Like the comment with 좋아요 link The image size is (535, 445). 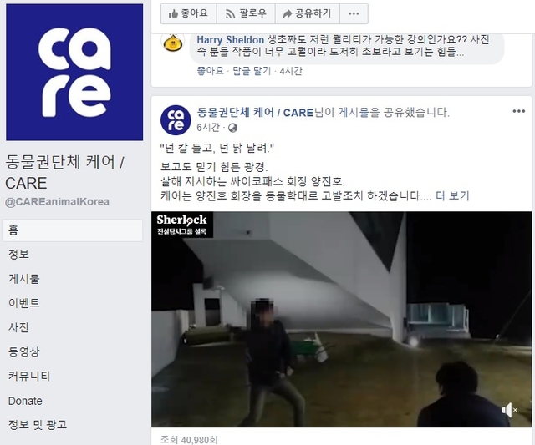tap(210, 71)
